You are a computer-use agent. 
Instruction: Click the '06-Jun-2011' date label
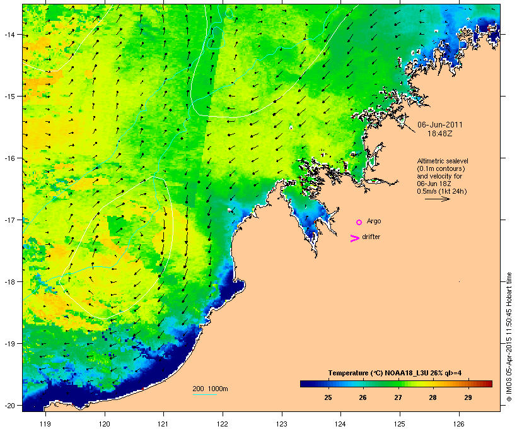(440, 125)
